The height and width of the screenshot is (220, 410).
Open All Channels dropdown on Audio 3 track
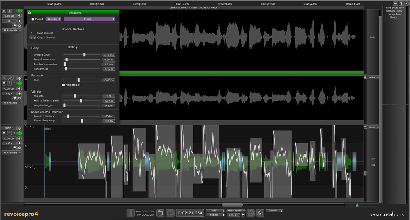pyautogui.click(x=12, y=153)
